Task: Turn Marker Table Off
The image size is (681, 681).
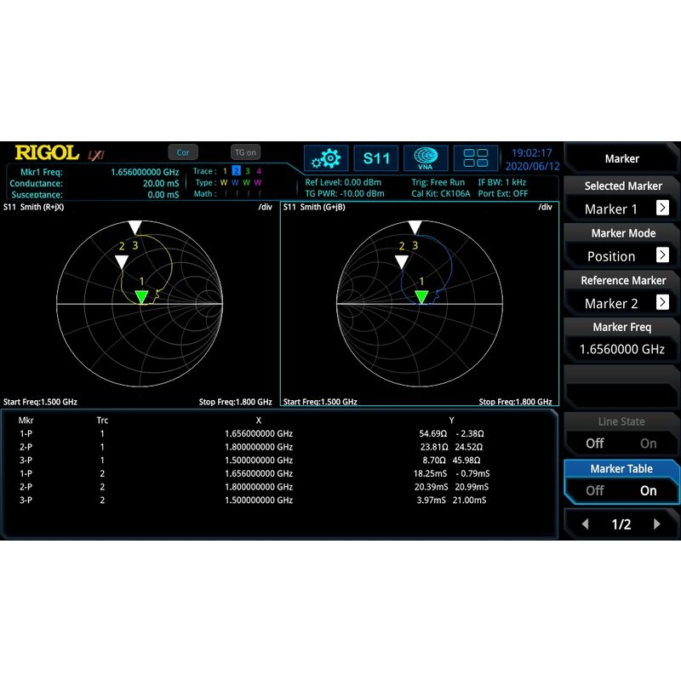Action: click(x=594, y=490)
